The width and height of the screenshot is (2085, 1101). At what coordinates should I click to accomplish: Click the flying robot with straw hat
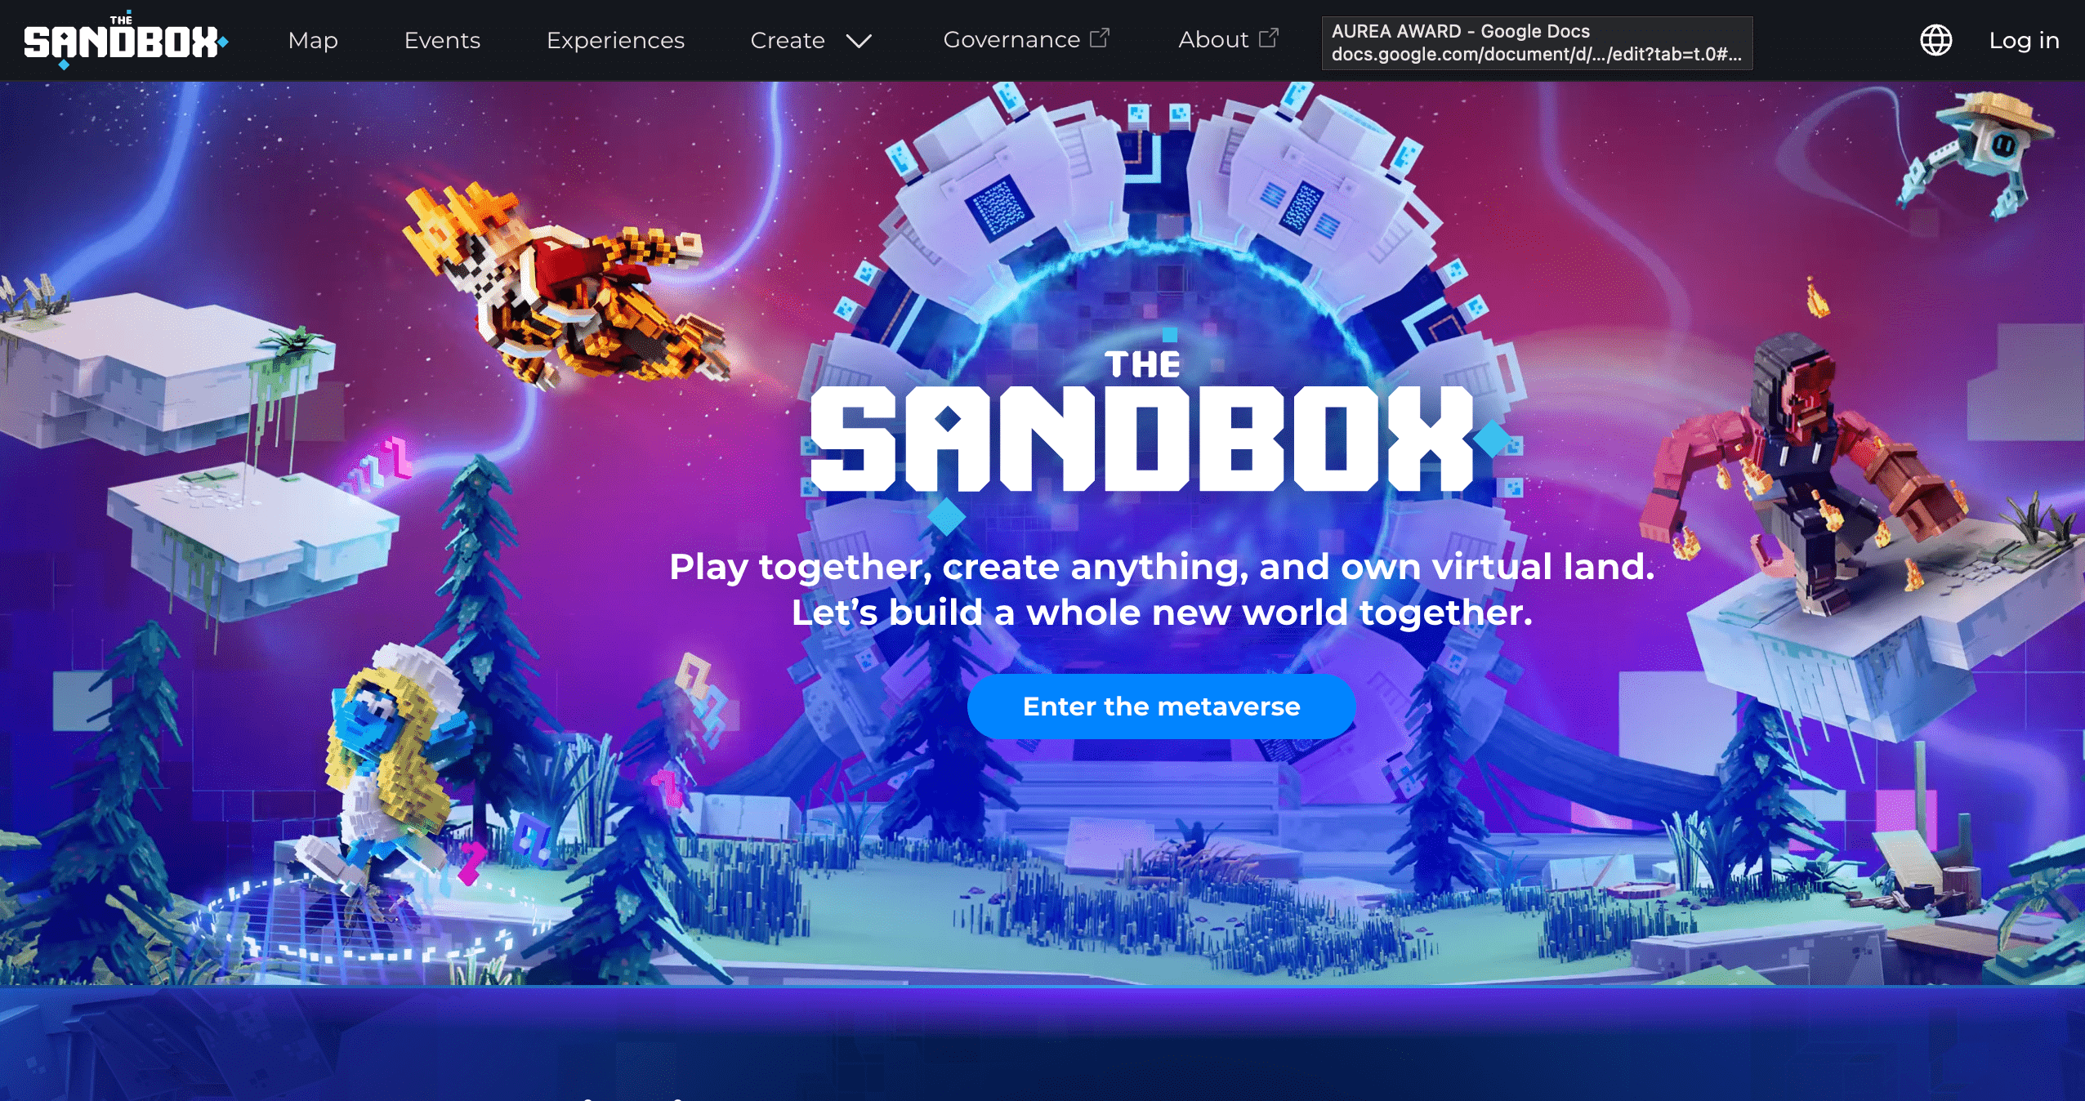(x=1977, y=155)
